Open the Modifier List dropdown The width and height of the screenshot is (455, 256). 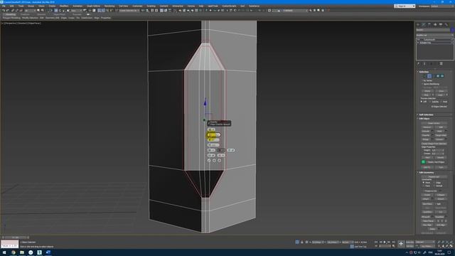(434, 35)
